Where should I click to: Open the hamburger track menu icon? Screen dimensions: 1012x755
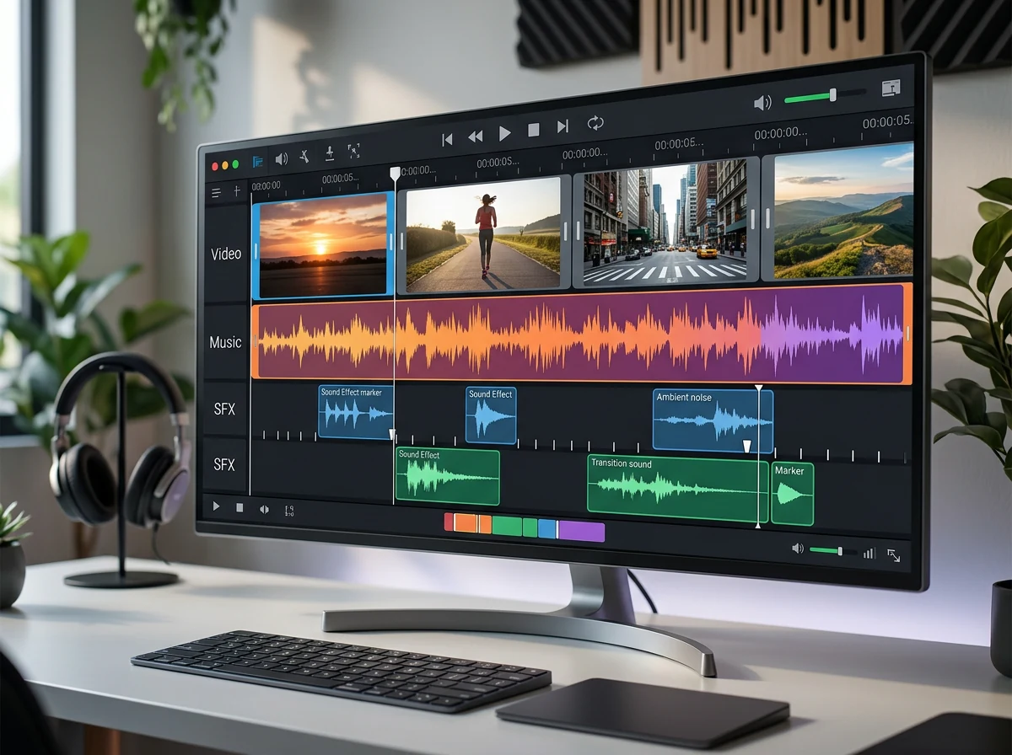[217, 193]
